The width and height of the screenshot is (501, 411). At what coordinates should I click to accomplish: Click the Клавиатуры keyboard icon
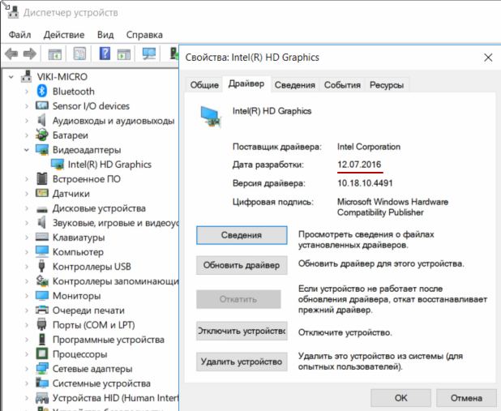click(x=42, y=237)
